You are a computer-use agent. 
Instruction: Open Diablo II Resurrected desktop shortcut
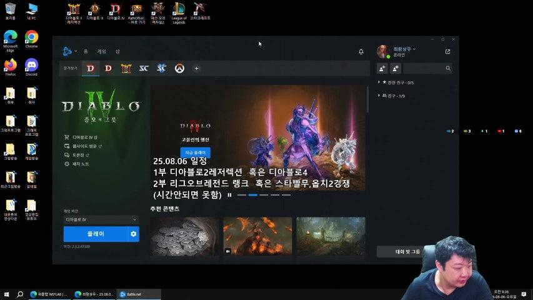point(74,14)
